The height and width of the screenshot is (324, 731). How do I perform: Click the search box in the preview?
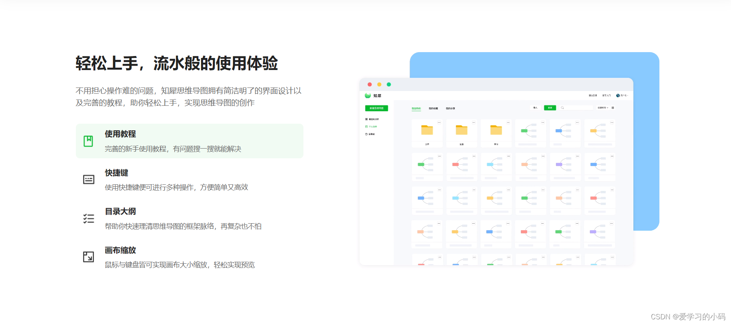pos(576,108)
